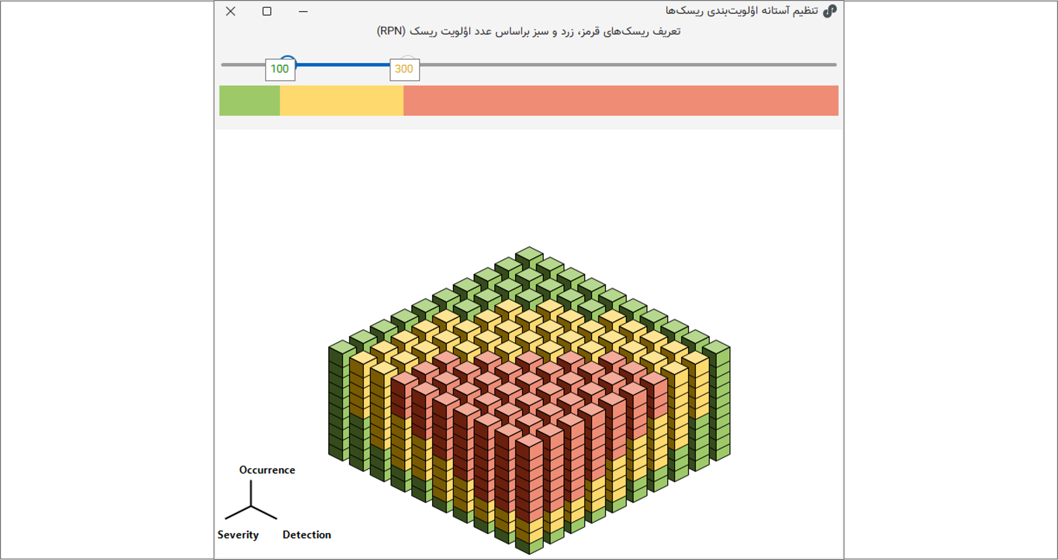Click the RPN description text under title
This screenshot has width=1058, height=560.
click(529, 31)
